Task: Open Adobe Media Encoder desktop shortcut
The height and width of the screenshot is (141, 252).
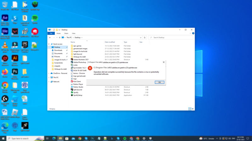Action: (x=5, y=33)
